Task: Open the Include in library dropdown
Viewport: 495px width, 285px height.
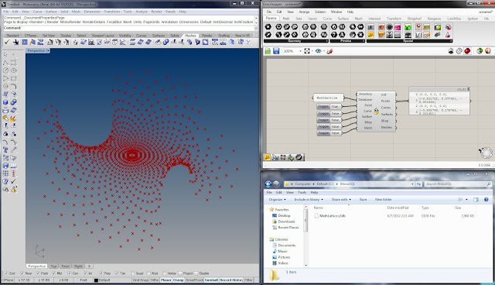Action: (309, 199)
